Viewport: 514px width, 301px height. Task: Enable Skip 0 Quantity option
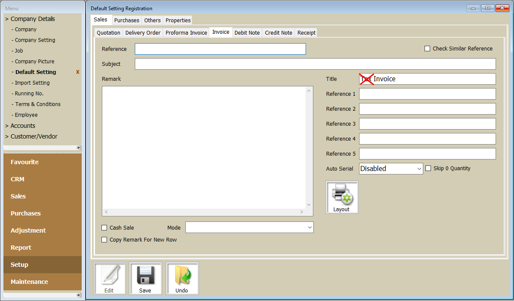[x=428, y=168]
